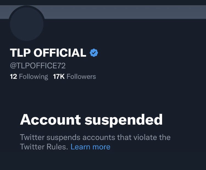206x170 pixels.
Task: Select the TLP OFFICIAL display name
Action: pyautogui.click(x=48, y=53)
